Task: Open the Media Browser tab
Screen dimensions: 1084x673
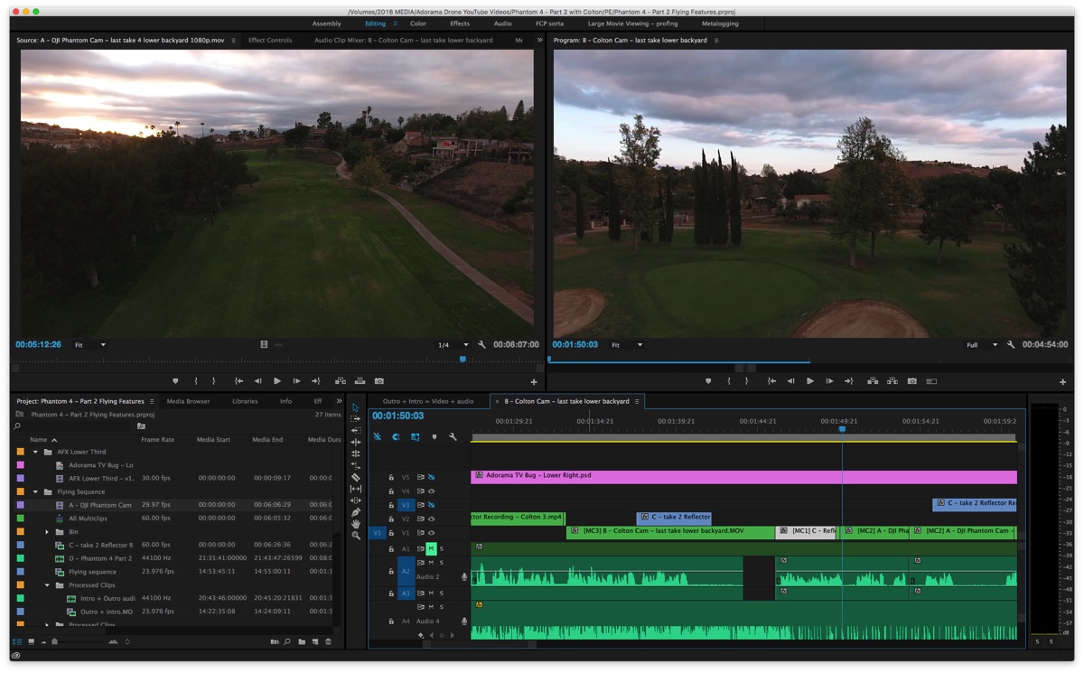Action: tap(188, 401)
